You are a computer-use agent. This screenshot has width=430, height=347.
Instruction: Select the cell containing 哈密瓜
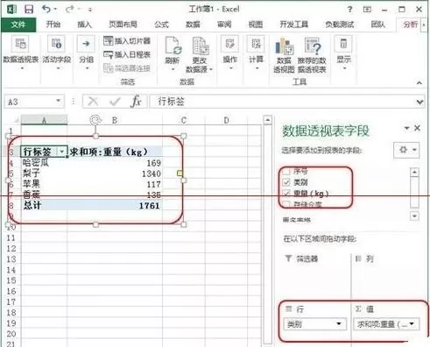[x=44, y=162]
